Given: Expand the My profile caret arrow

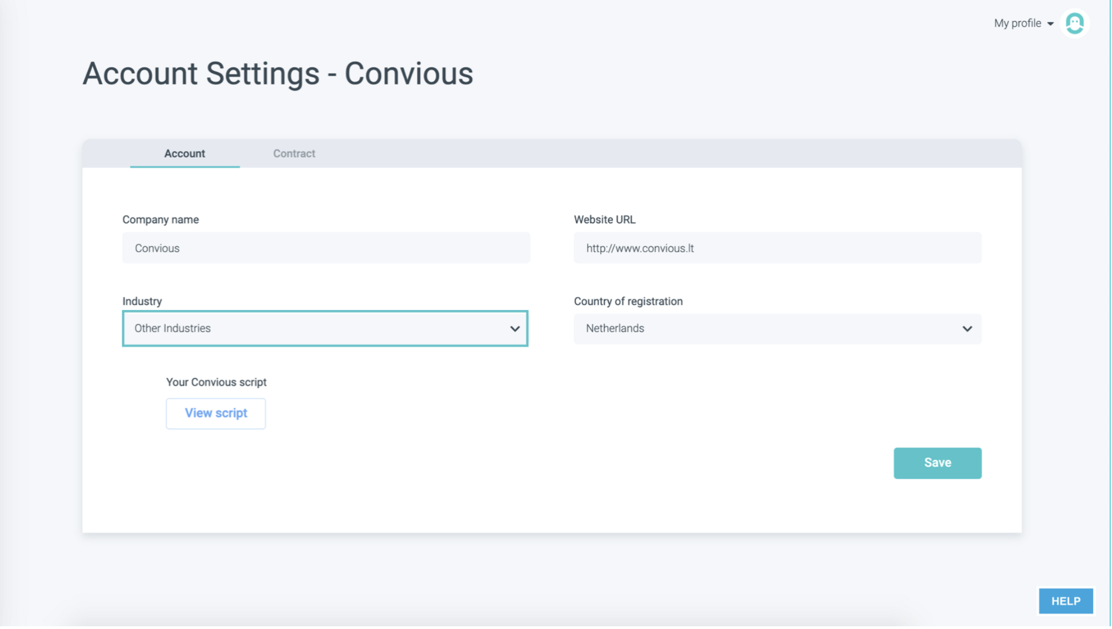Looking at the screenshot, I should 1051,24.
